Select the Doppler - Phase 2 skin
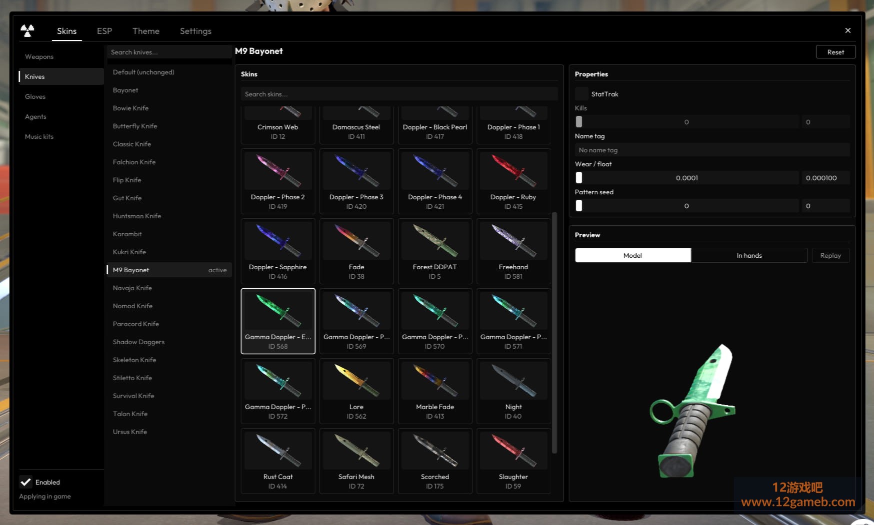874x525 pixels. [x=278, y=181]
